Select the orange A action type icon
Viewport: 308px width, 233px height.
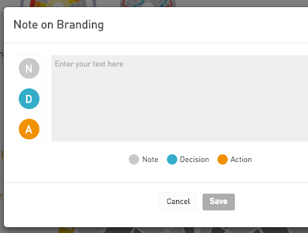[29, 129]
